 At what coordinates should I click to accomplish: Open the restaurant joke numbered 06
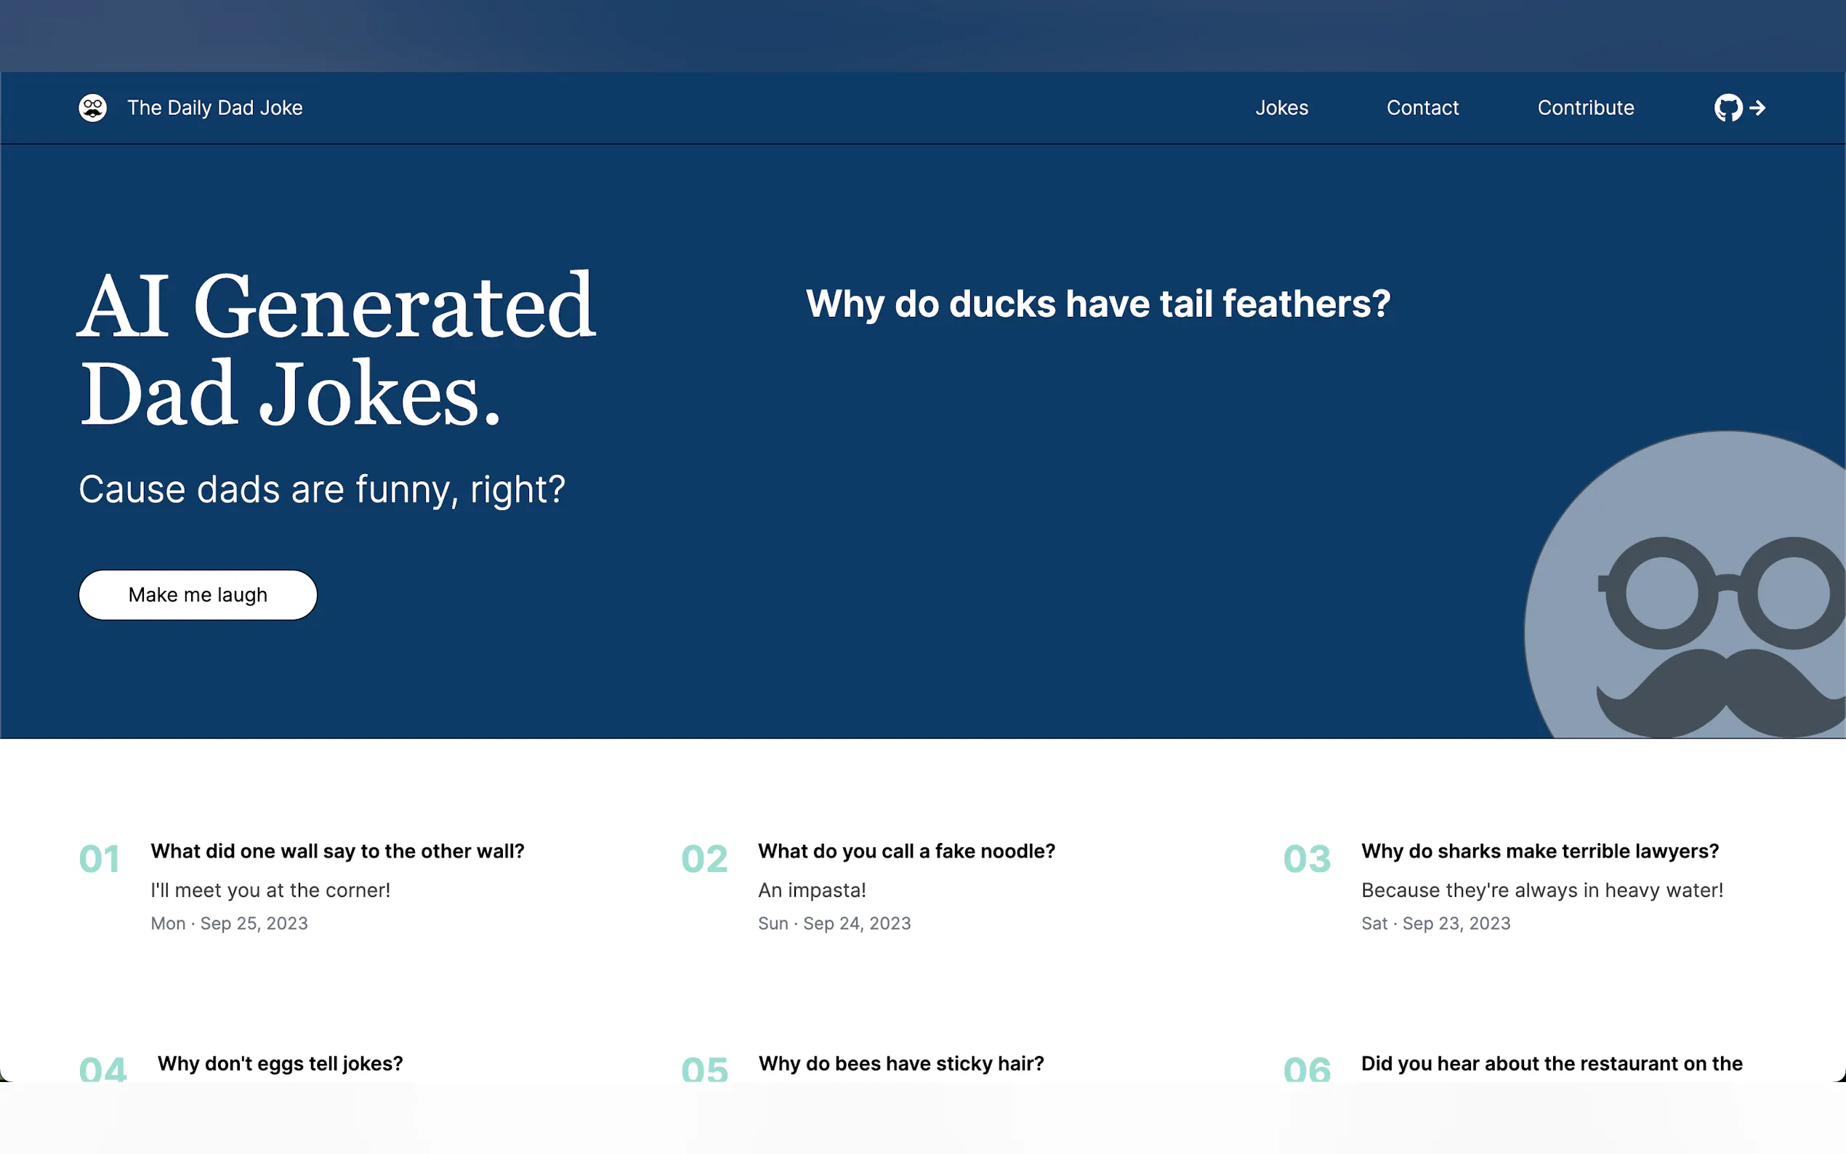coord(1551,1063)
